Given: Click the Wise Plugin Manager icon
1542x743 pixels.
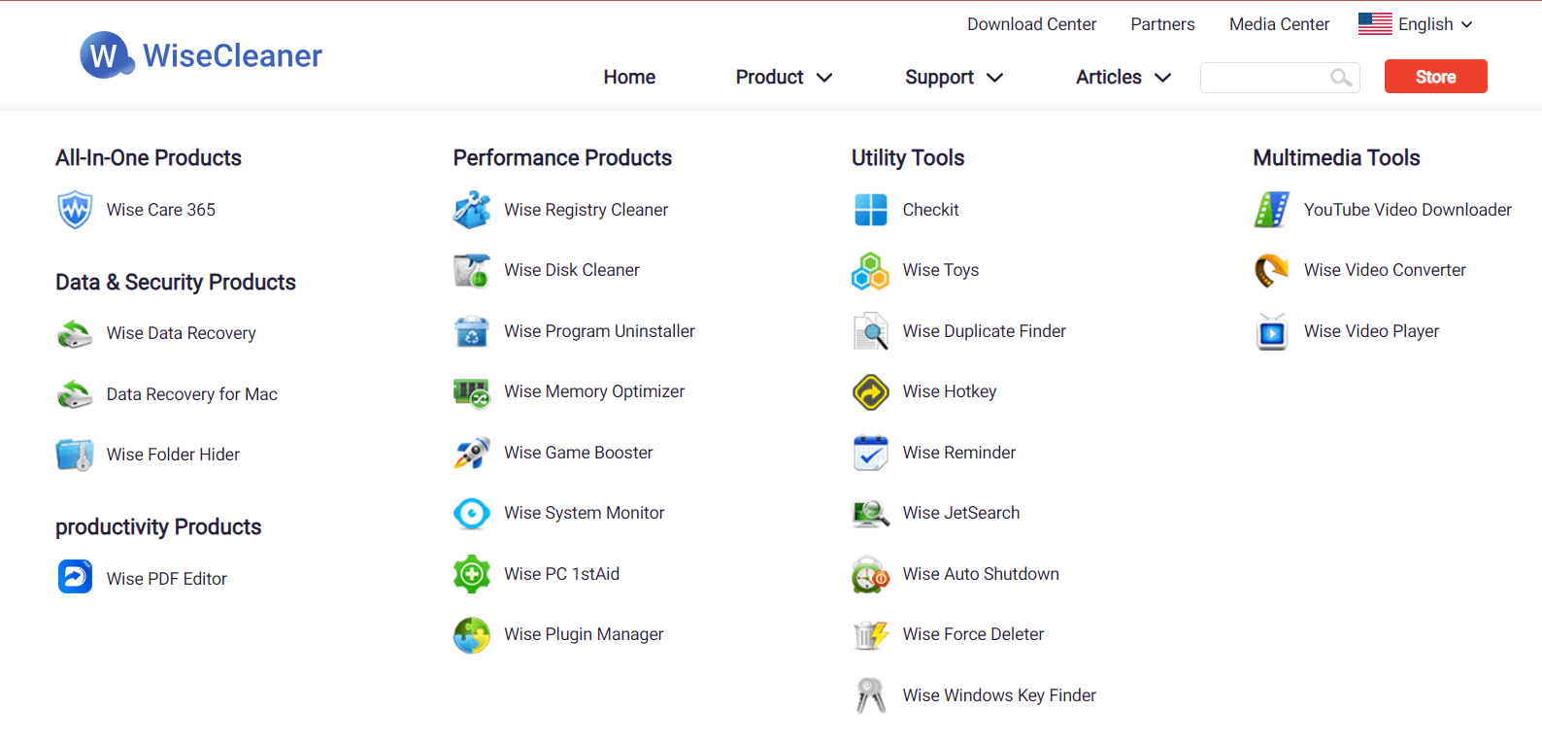Looking at the screenshot, I should [472, 635].
